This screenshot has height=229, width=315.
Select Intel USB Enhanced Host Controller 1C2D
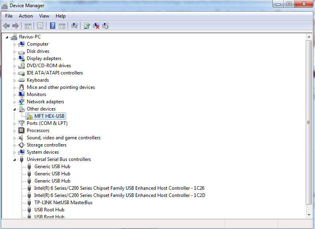coord(120,195)
